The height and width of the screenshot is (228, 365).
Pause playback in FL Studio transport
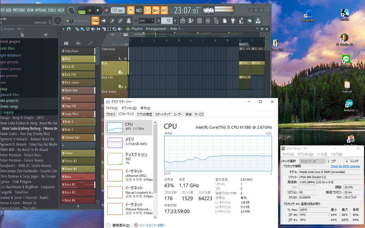[x=90, y=10]
